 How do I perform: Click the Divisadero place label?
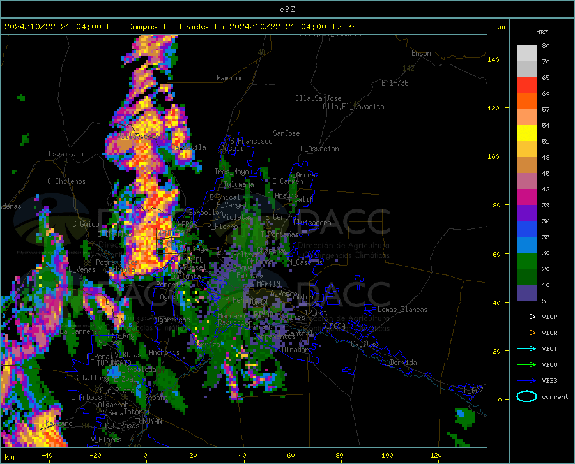pyautogui.click(x=312, y=223)
